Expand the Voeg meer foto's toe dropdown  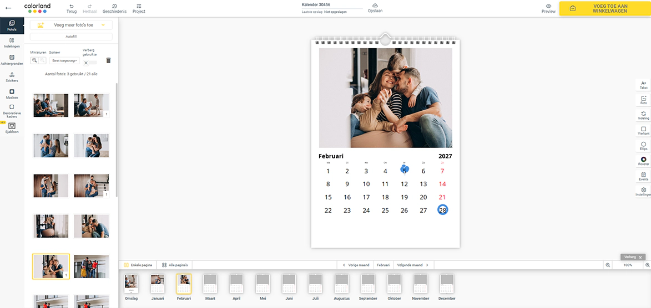[71, 25]
